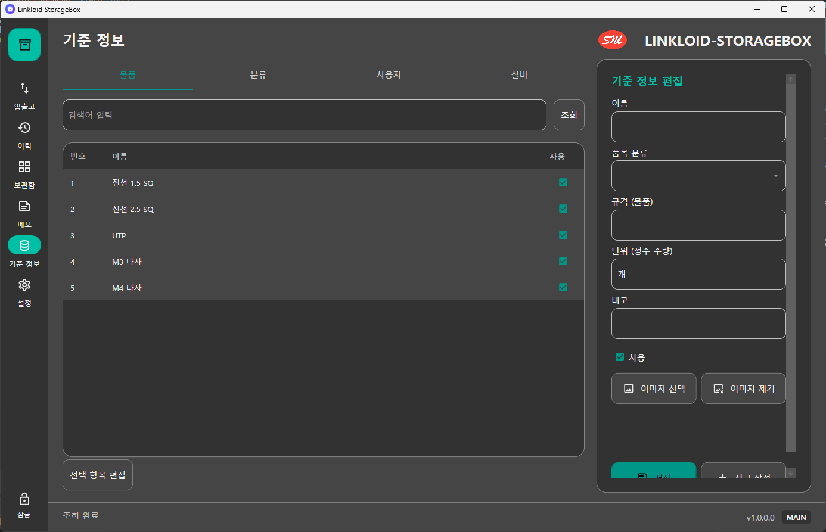Select the 기준 정보 sidebar item
The height and width of the screenshot is (532, 826).
coord(24,253)
